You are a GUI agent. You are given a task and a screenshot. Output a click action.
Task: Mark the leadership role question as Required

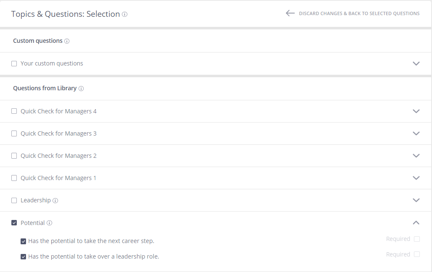417,254
